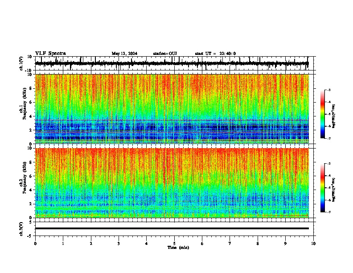Click the "ch.1(V)" vertical axis label

[x=21, y=63]
